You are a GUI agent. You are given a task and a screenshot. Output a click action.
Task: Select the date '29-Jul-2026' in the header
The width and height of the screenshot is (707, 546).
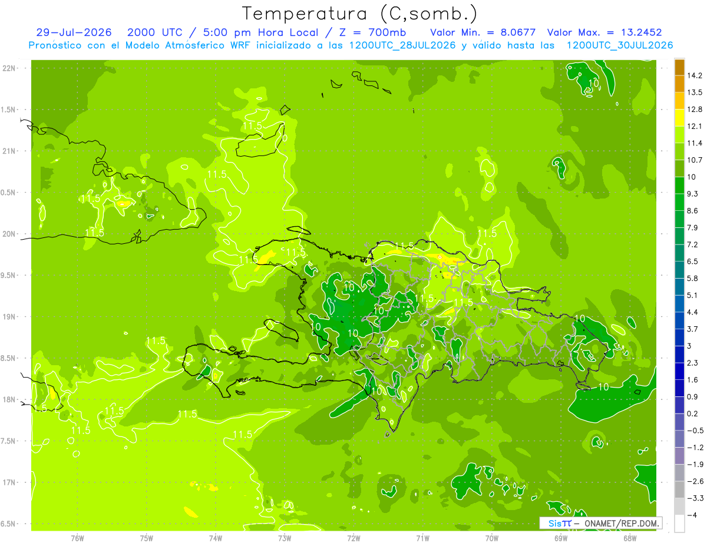pos(74,32)
